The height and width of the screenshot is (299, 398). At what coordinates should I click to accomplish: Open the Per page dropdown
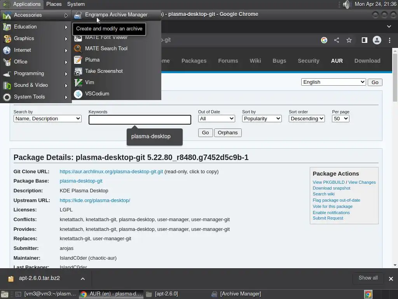pyautogui.click(x=340, y=118)
